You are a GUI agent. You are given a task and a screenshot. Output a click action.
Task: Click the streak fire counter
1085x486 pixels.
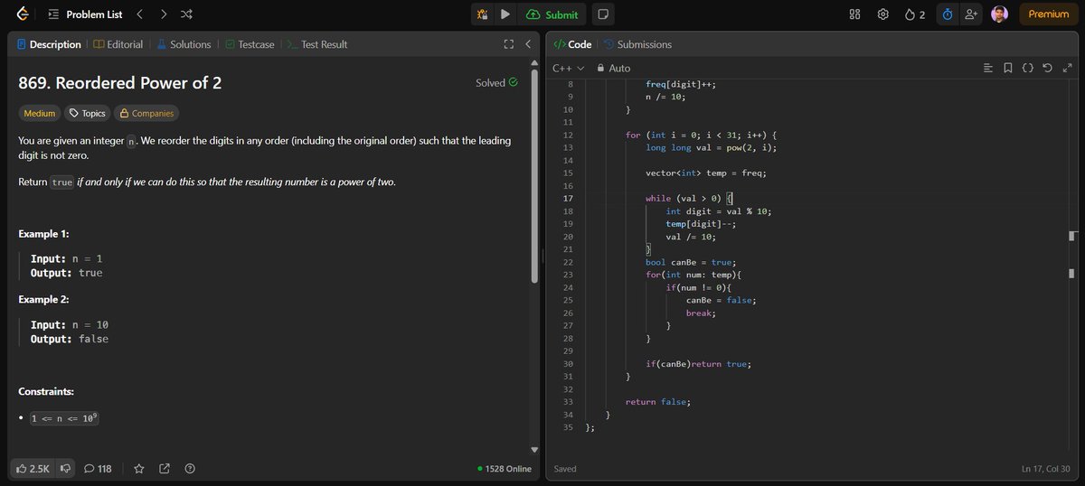tap(914, 14)
